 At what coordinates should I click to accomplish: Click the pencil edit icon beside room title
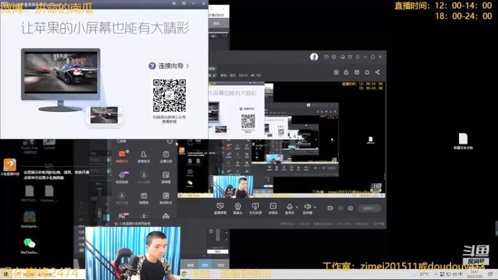pyautogui.click(x=214, y=75)
